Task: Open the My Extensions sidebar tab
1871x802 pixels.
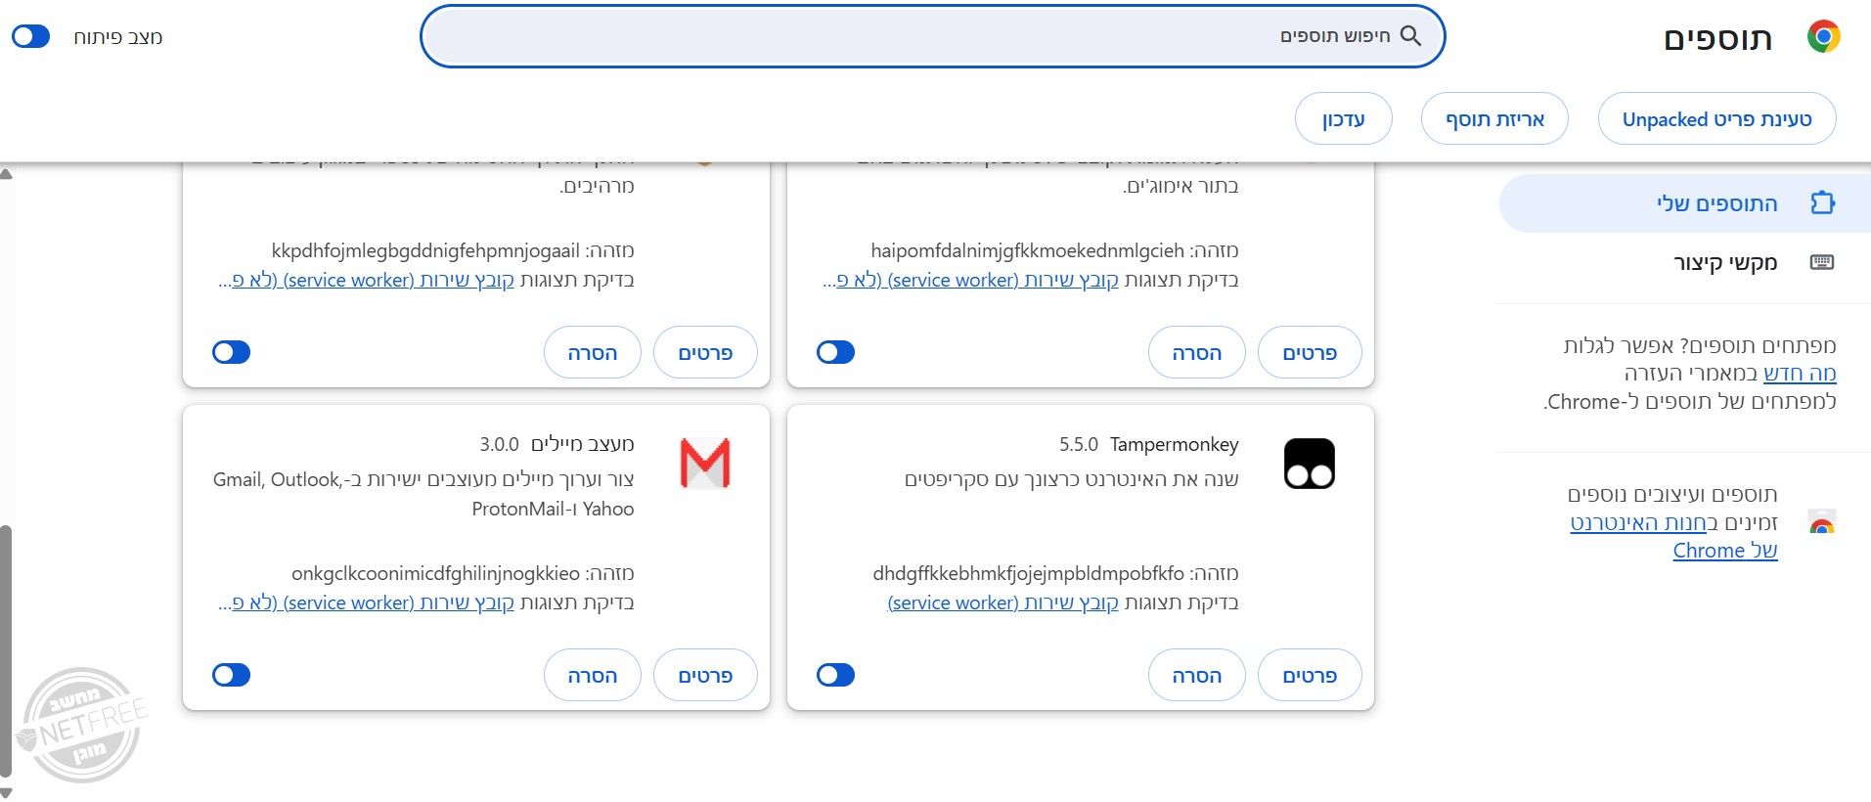Action: pyautogui.click(x=1684, y=203)
